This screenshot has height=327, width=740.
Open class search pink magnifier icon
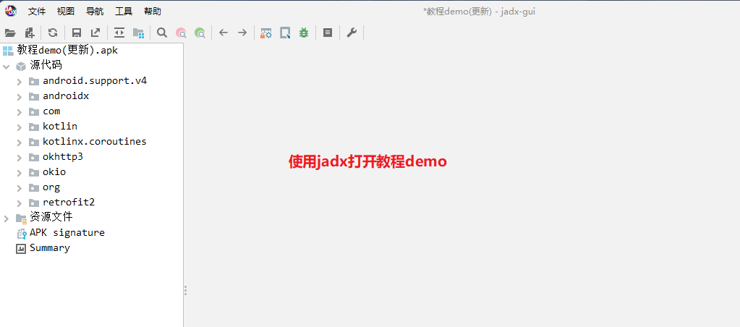(x=181, y=33)
